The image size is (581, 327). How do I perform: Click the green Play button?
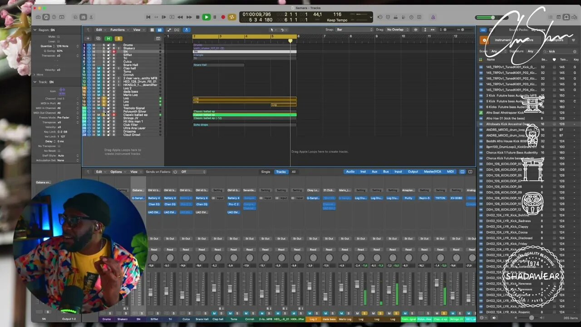[206, 17]
